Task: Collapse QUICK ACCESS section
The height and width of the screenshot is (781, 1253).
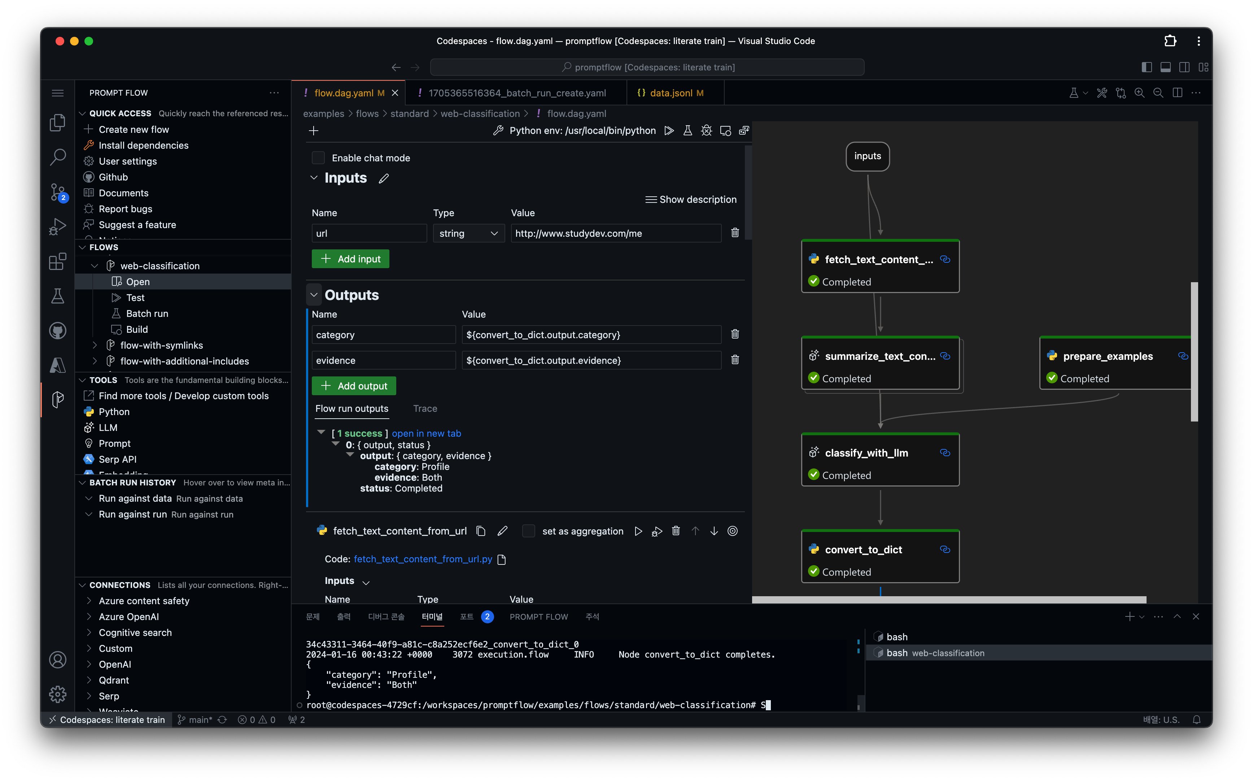Action: (x=82, y=113)
